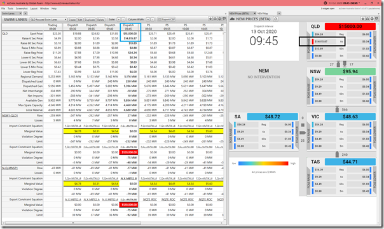Open the QLD focused Swim Lanes combo box
The height and width of the screenshot is (229, 384).
48,19
